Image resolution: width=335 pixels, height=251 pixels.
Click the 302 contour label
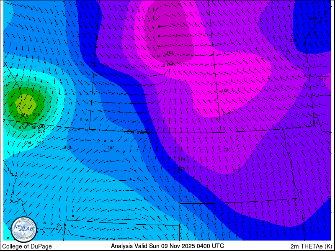[x=23, y=128]
